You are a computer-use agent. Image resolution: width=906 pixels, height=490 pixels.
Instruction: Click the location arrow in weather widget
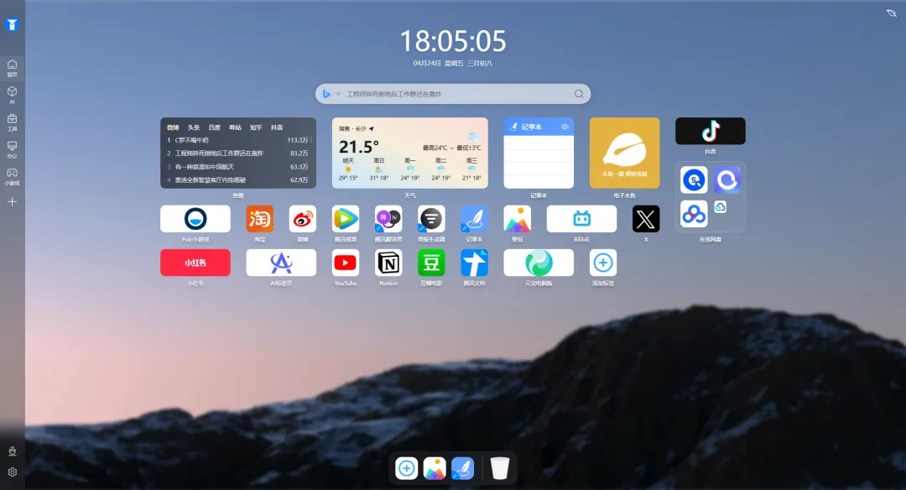[x=371, y=129]
